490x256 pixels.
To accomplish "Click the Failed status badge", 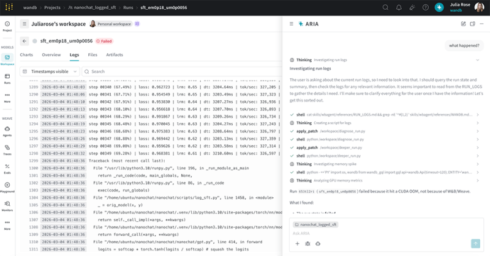I will [104, 41].
